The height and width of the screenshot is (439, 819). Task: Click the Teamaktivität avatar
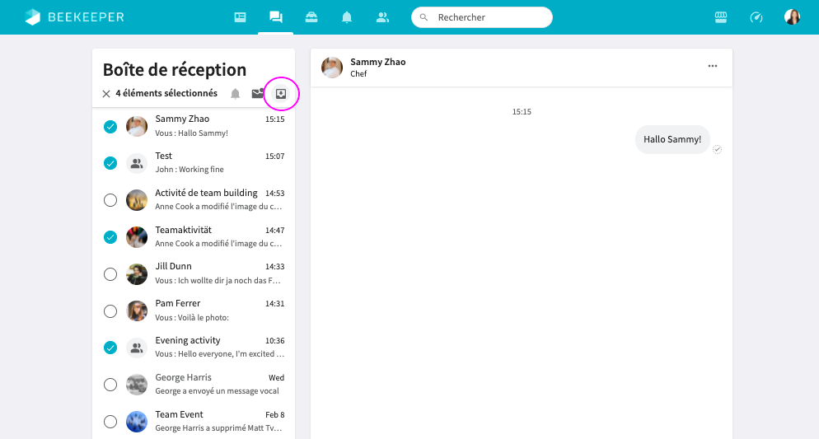[x=137, y=237]
